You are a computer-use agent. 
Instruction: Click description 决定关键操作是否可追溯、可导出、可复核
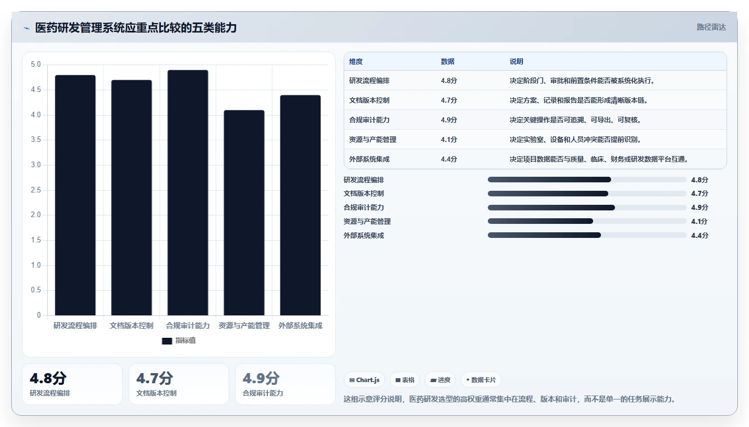coord(575,120)
